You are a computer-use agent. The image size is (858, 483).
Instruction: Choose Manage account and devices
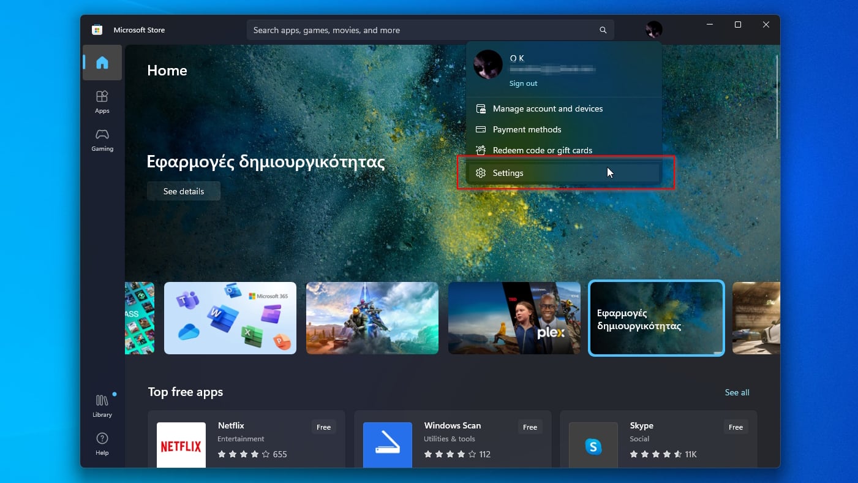(x=563, y=108)
